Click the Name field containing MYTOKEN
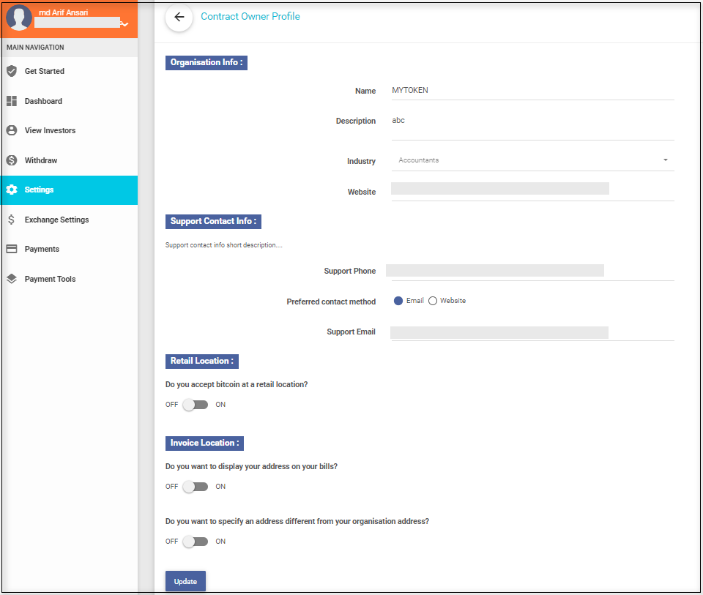 532,91
